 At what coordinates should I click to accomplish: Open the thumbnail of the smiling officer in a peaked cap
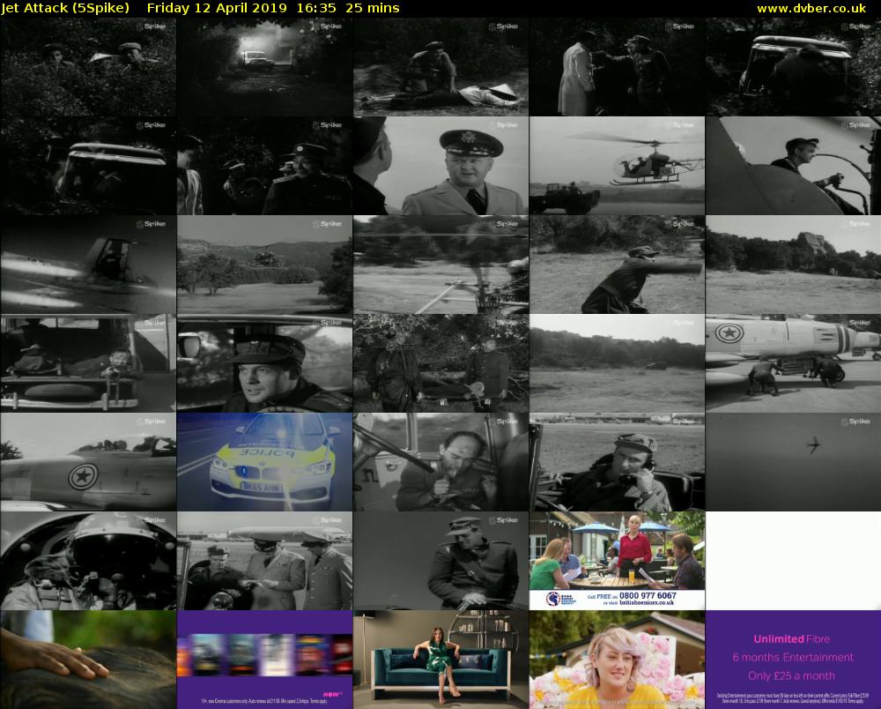441,166
